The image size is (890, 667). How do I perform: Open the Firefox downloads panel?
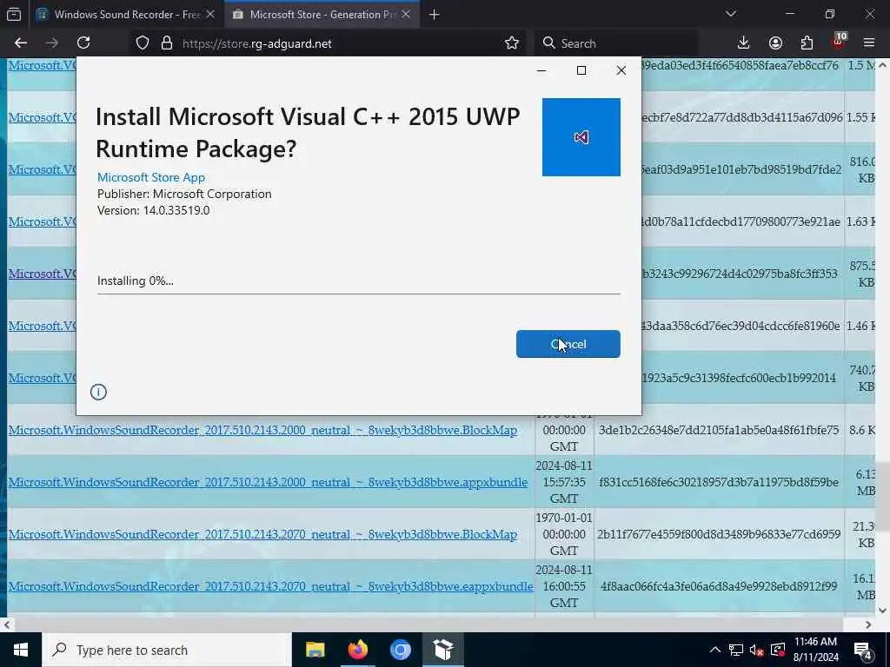point(744,43)
